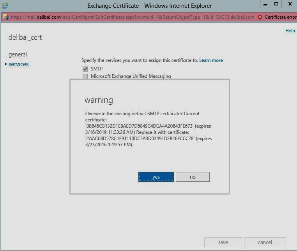Close the Exchange Certificate window
Viewport: 297px width, 251px height.
290,4
